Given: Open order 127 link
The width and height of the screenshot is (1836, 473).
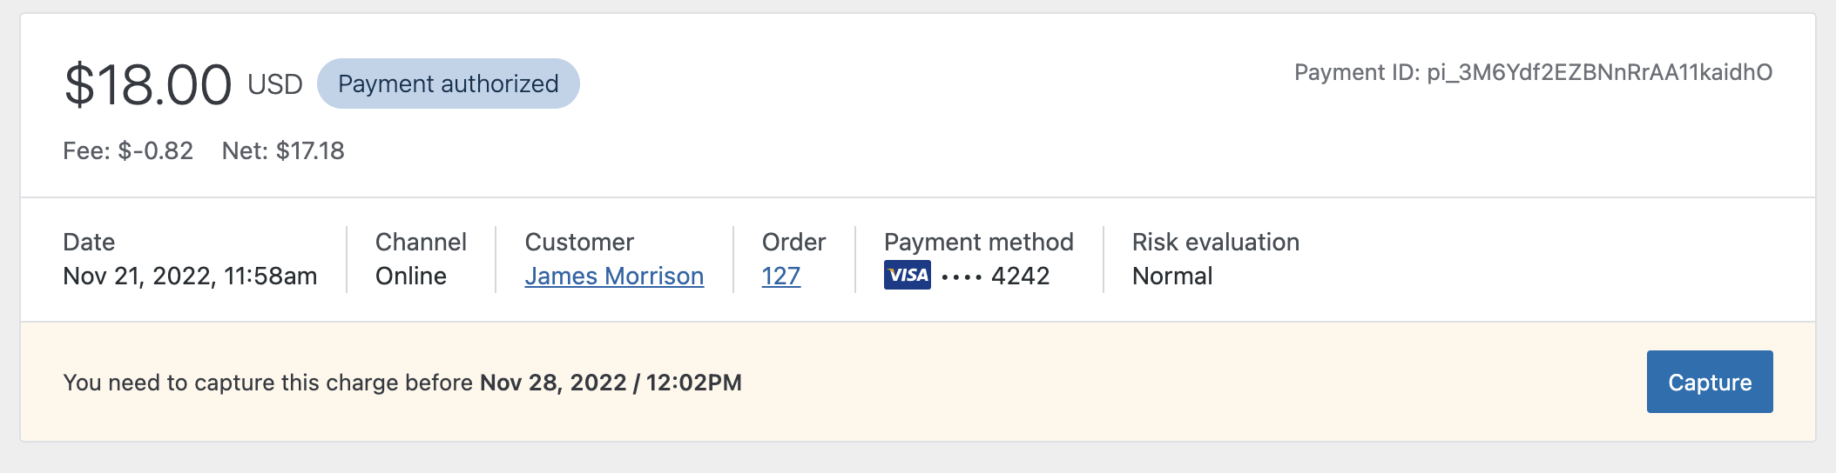Looking at the screenshot, I should [780, 276].
